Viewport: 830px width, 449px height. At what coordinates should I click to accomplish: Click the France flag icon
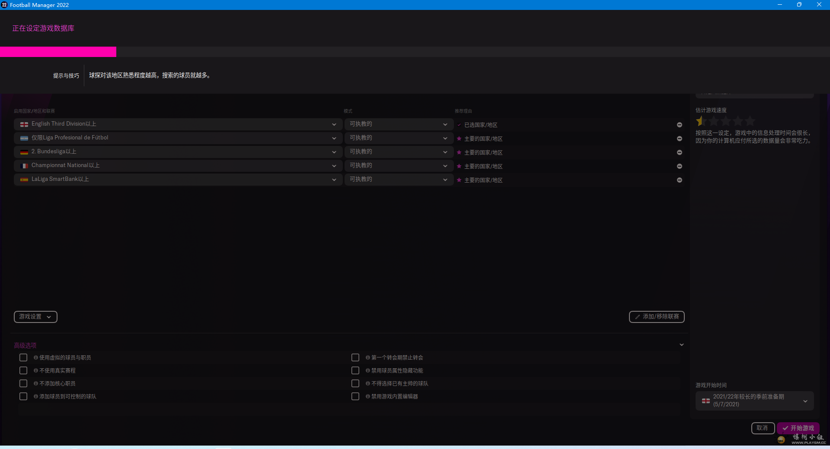pyautogui.click(x=24, y=166)
